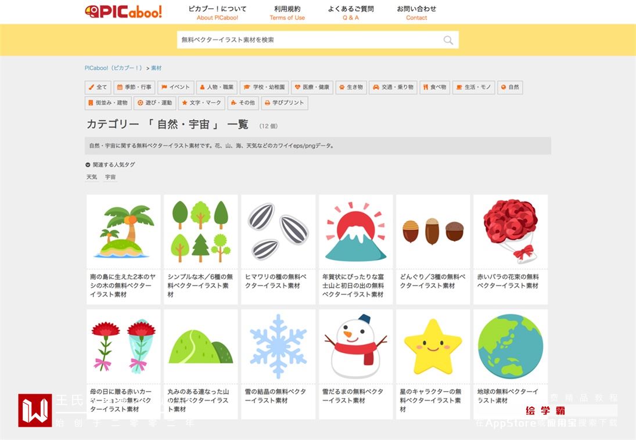Open the snowflake crystal illustration
This screenshot has height=440, width=636.
tap(278, 347)
